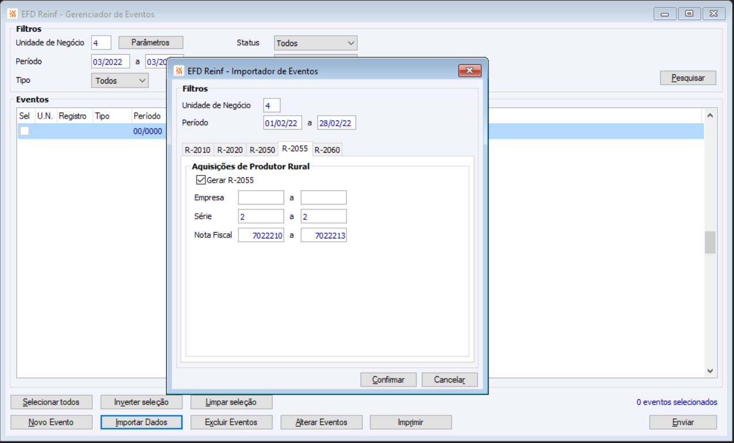Image resolution: width=734 pixels, height=443 pixels.
Task: Click the second Empresa input field
Action: (324, 198)
